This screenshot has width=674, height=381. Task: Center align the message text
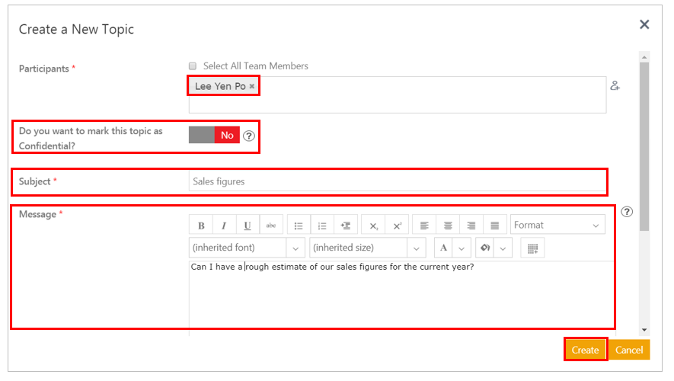click(x=448, y=226)
